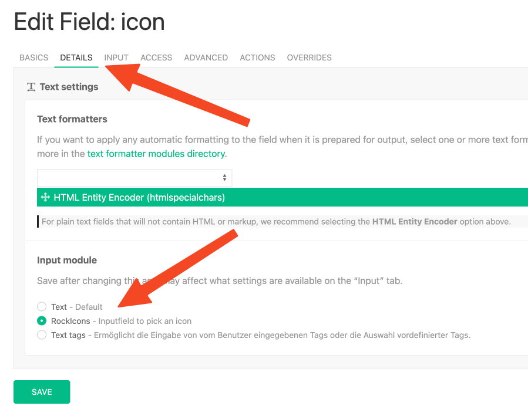This screenshot has height=416, width=528.
Task: Select the Text default input module
Action: tap(42, 307)
